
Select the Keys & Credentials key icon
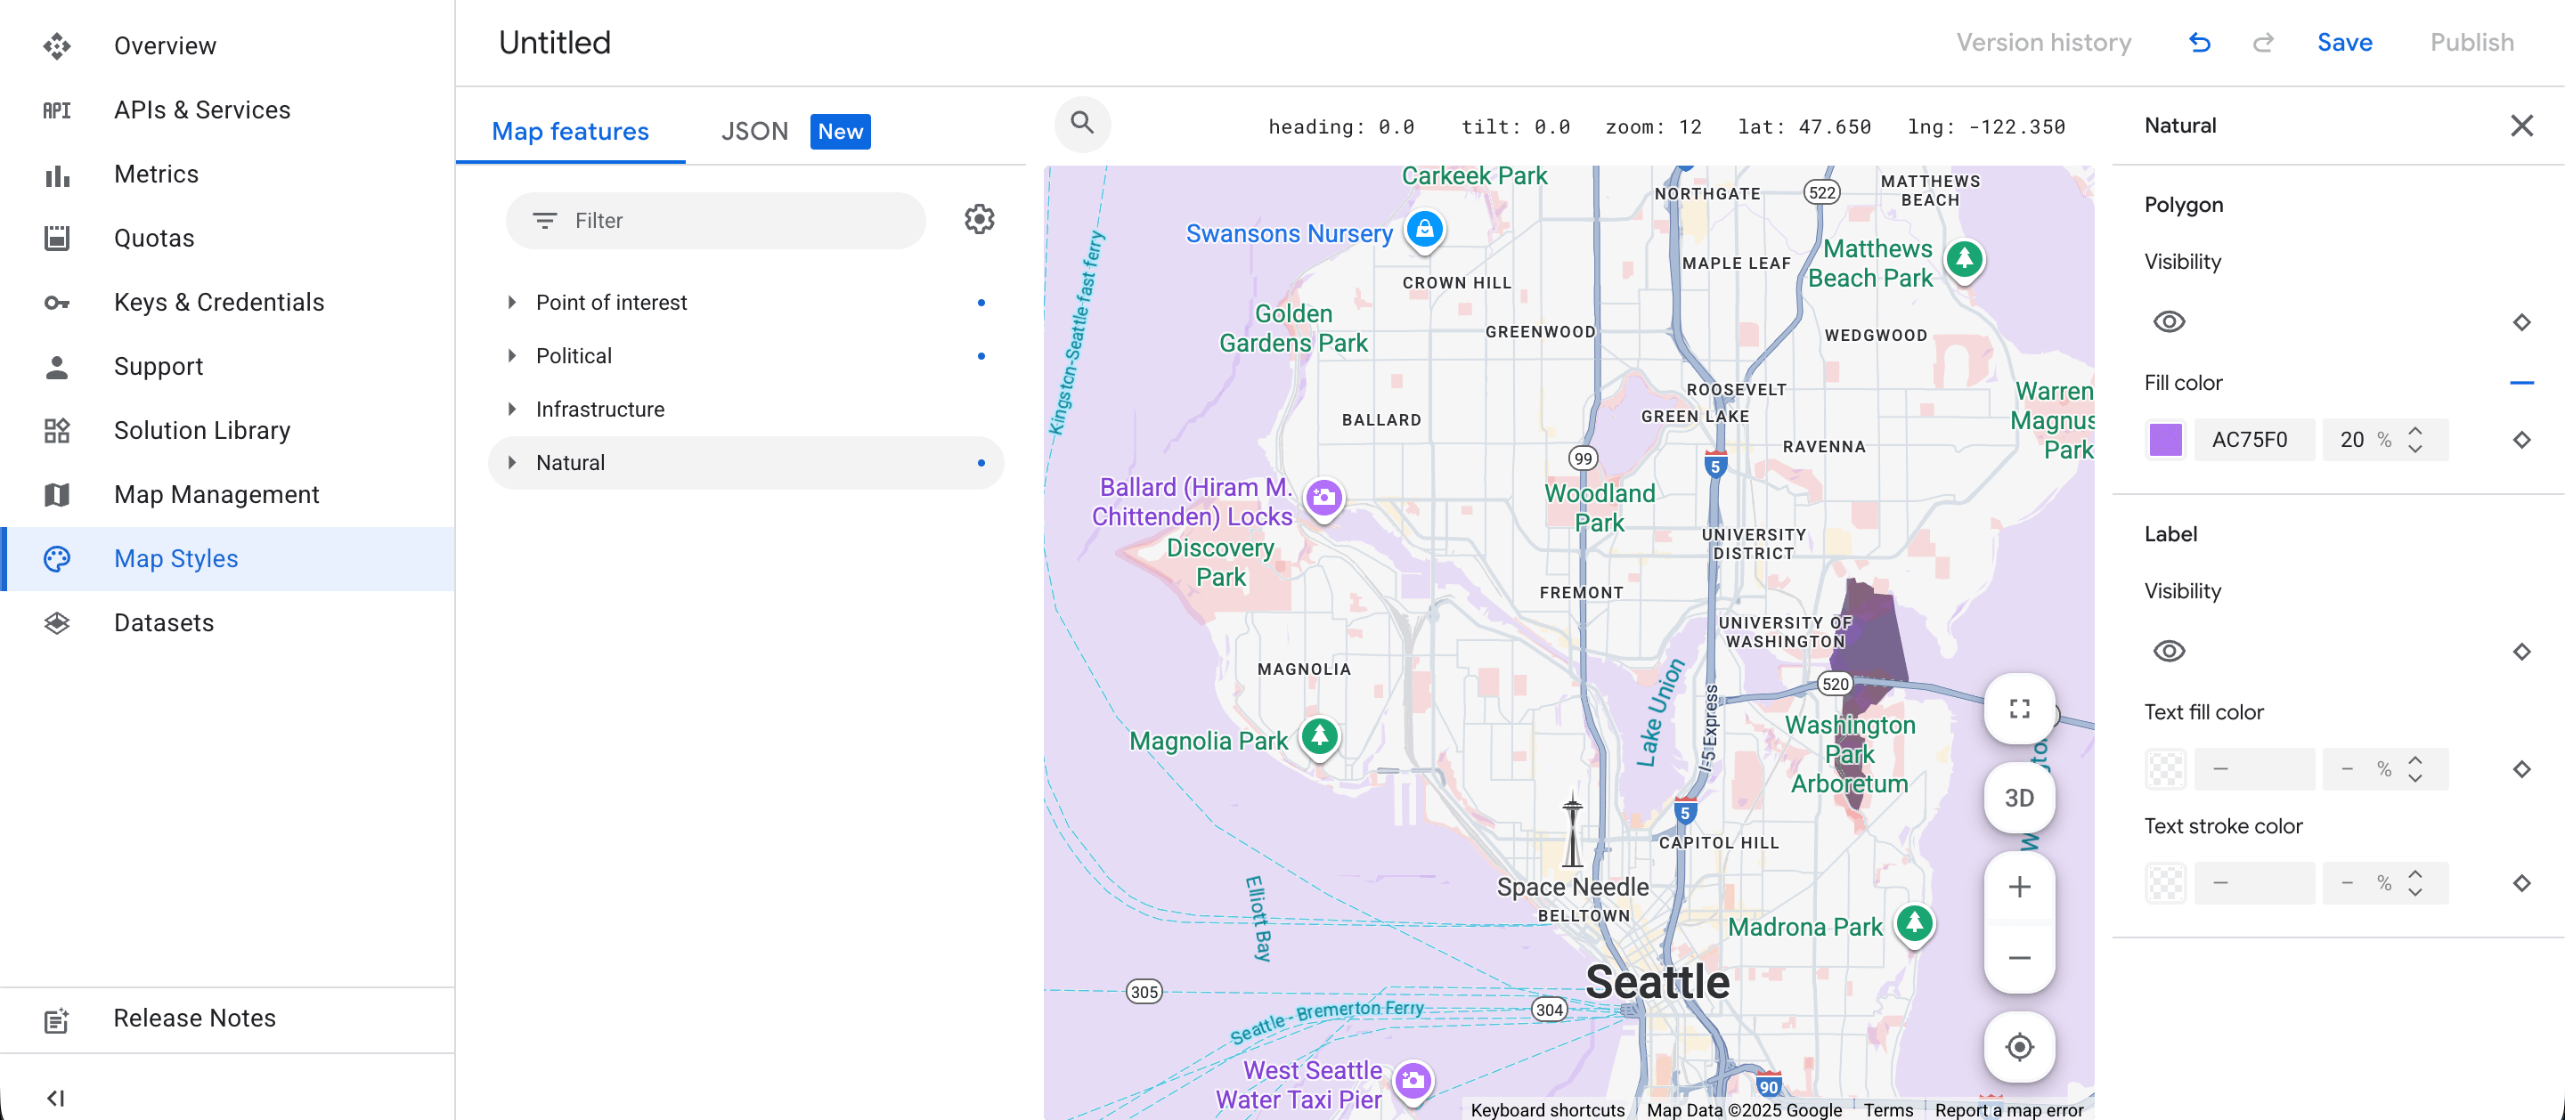[x=57, y=302]
